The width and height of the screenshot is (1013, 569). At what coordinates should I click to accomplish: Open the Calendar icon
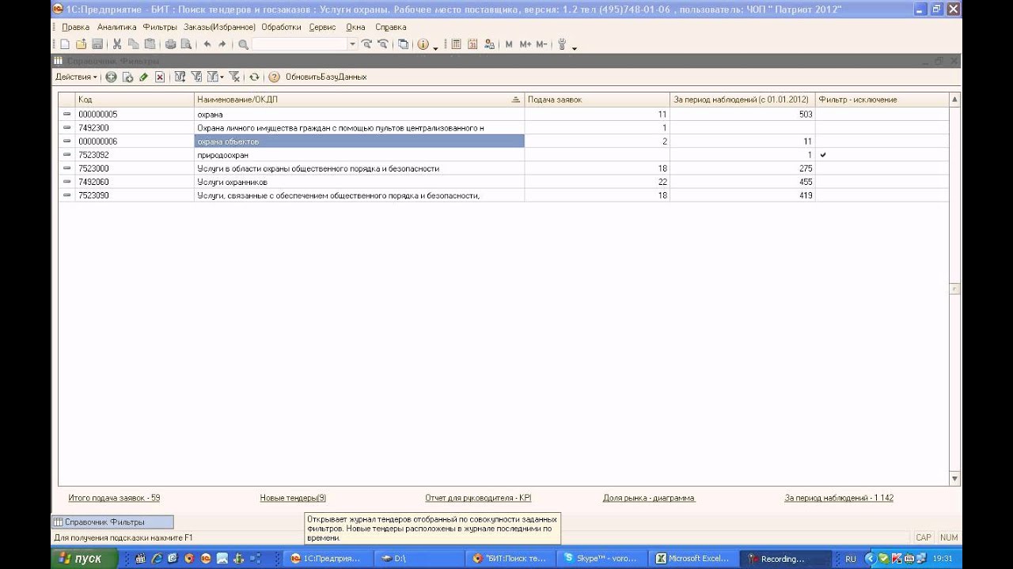(472, 44)
